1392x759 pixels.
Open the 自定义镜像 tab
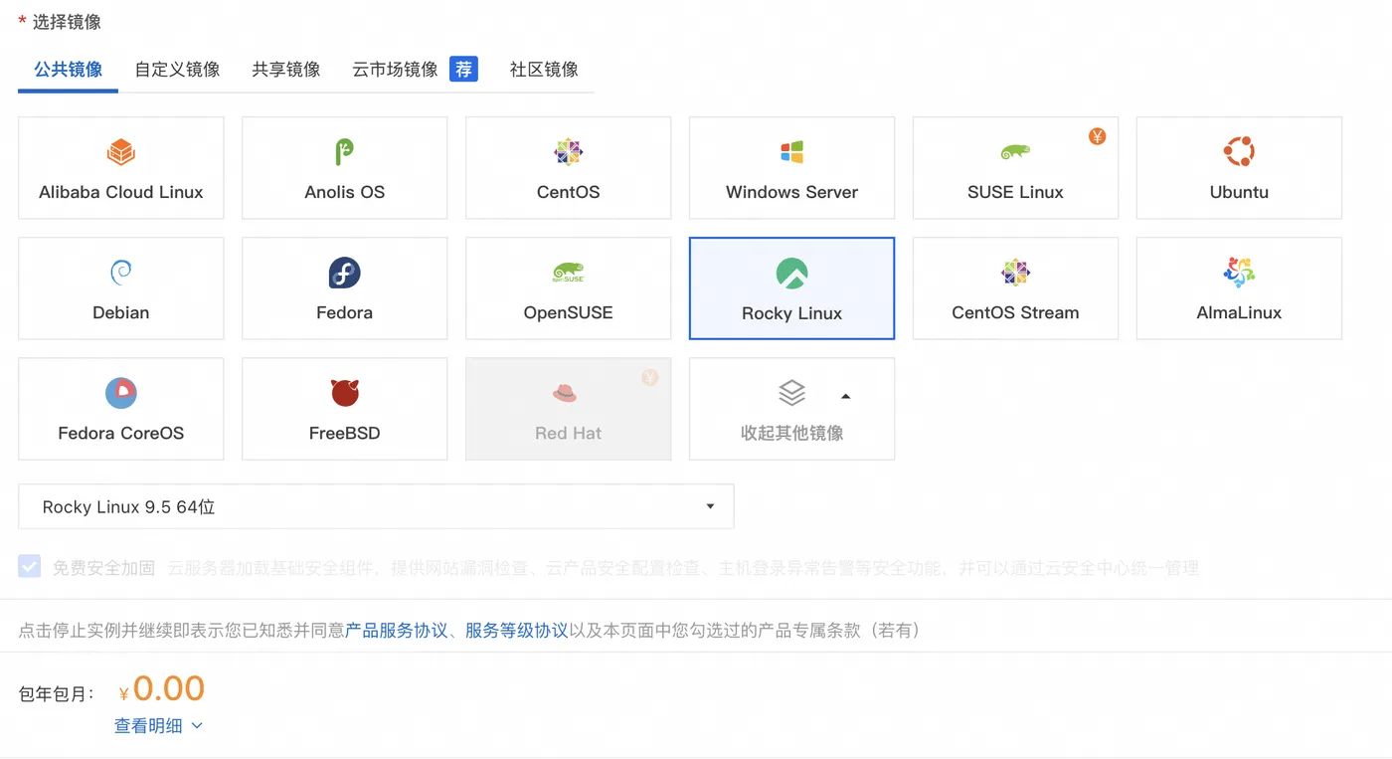click(177, 70)
